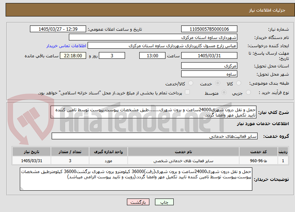Click need date cell 1405/03/31 in table
Image resolution: width=295 pixels, height=212 pixels.
31,161
